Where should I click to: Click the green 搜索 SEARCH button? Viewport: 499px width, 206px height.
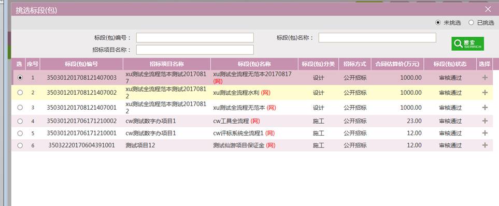tap(467, 43)
